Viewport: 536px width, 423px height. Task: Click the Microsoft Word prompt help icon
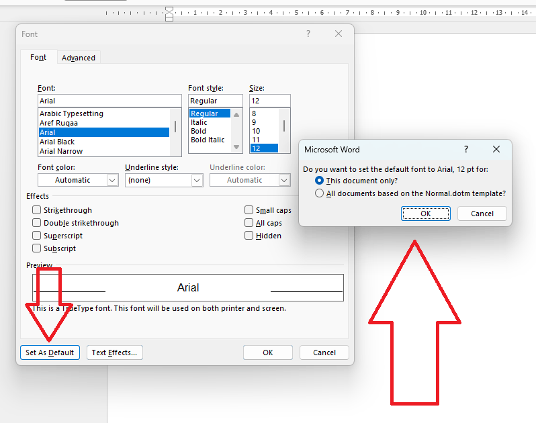click(466, 149)
